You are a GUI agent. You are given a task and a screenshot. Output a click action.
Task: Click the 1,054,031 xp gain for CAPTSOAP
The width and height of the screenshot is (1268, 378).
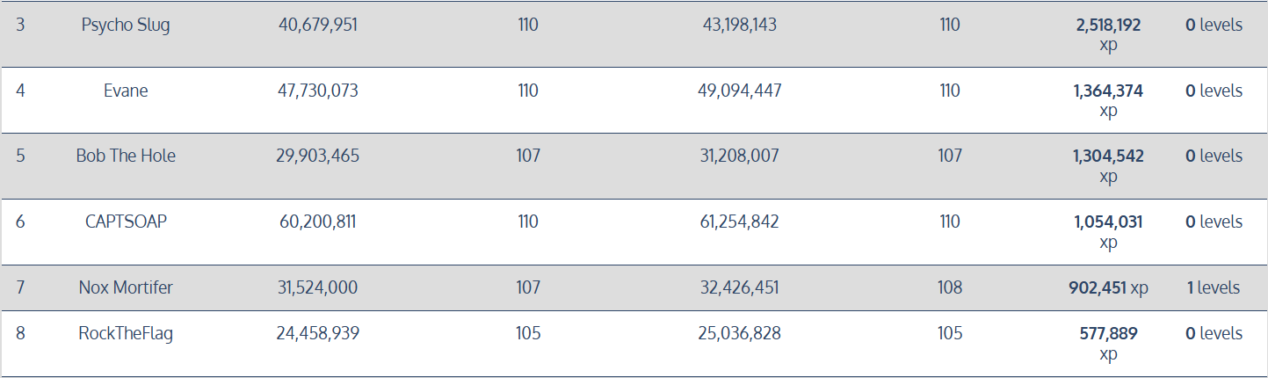click(x=1108, y=231)
